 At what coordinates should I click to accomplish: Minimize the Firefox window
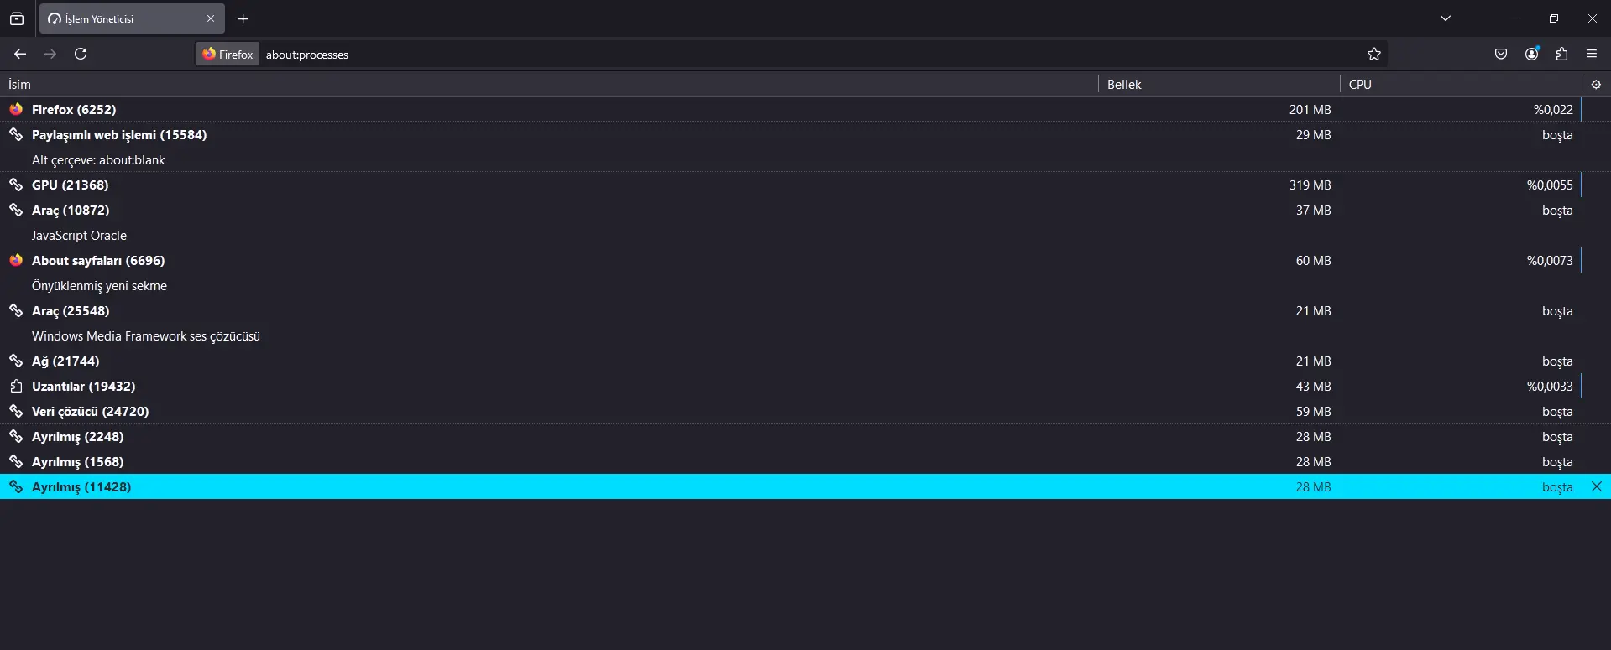coord(1515,18)
